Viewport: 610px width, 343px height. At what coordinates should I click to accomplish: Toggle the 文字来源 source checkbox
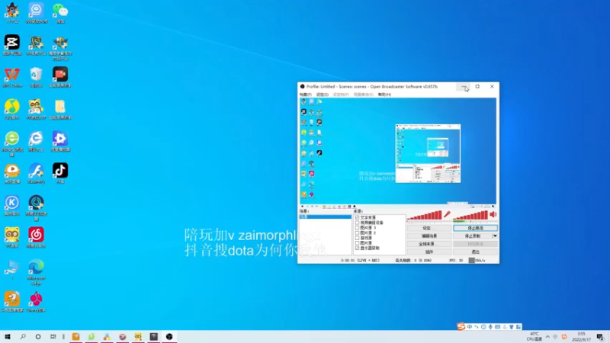pyautogui.click(x=357, y=217)
